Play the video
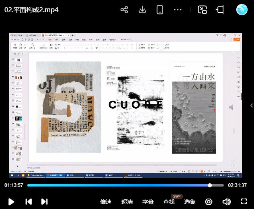254x209 pixels. click(x=11, y=202)
